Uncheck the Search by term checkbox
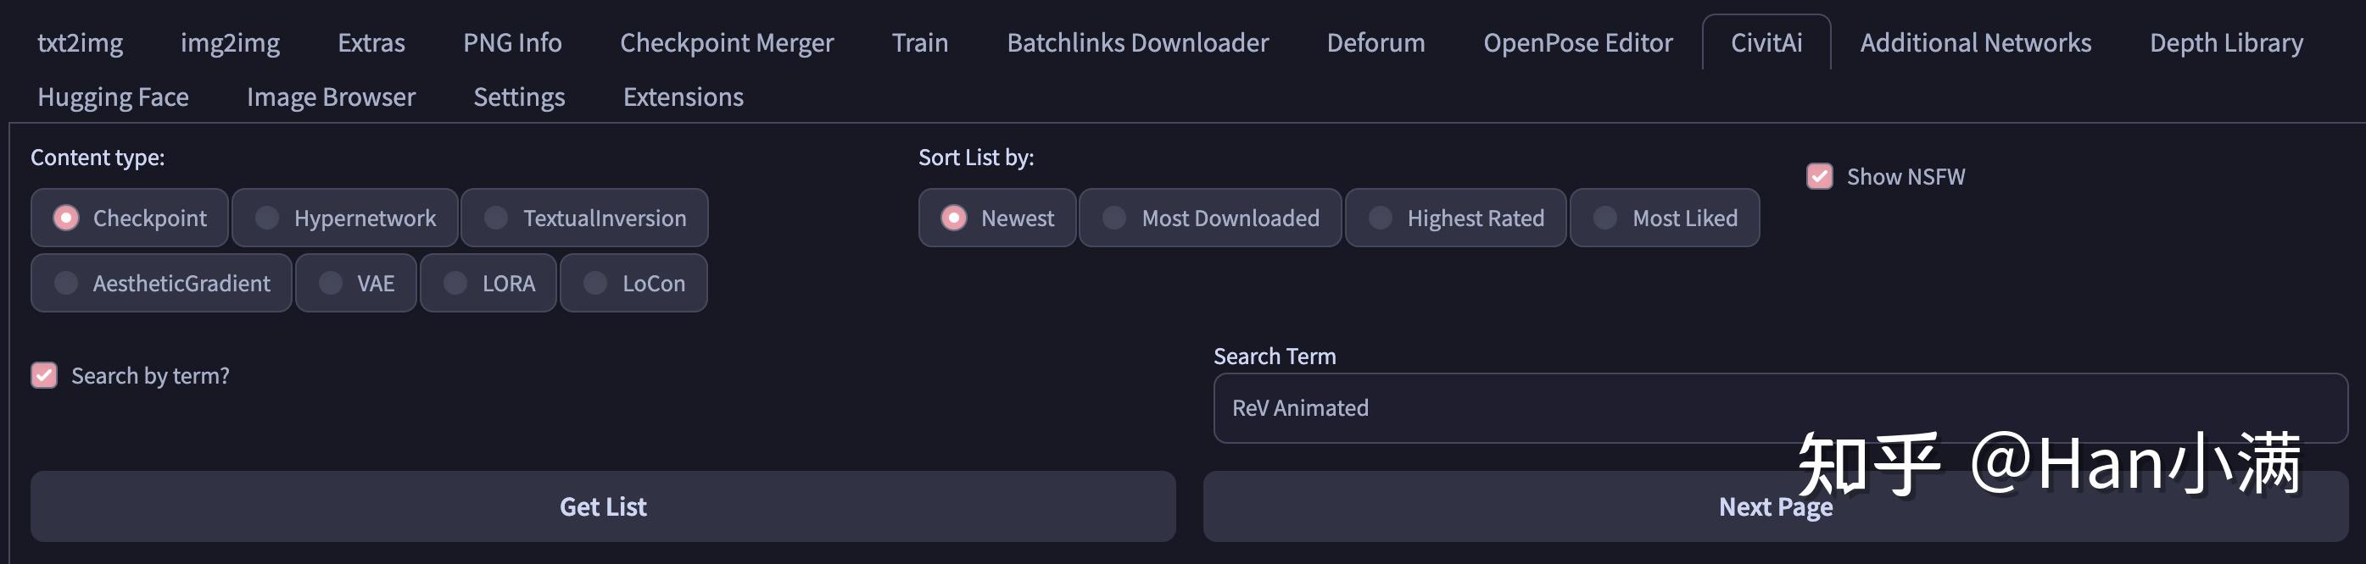This screenshot has width=2366, height=564. tap(44, 375)
